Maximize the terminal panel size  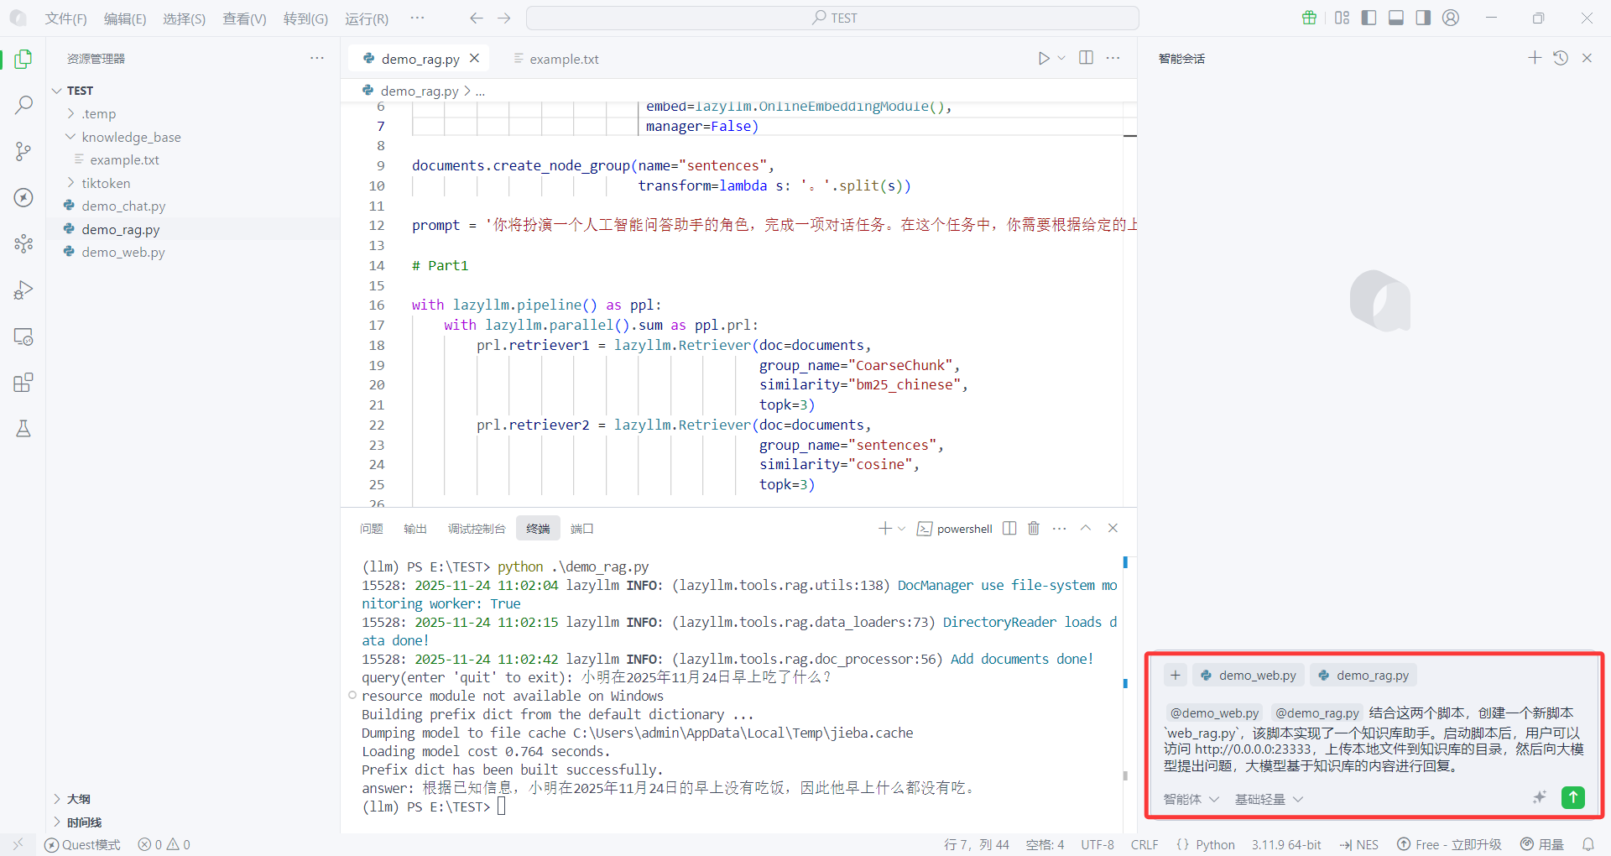point(1086,528)
